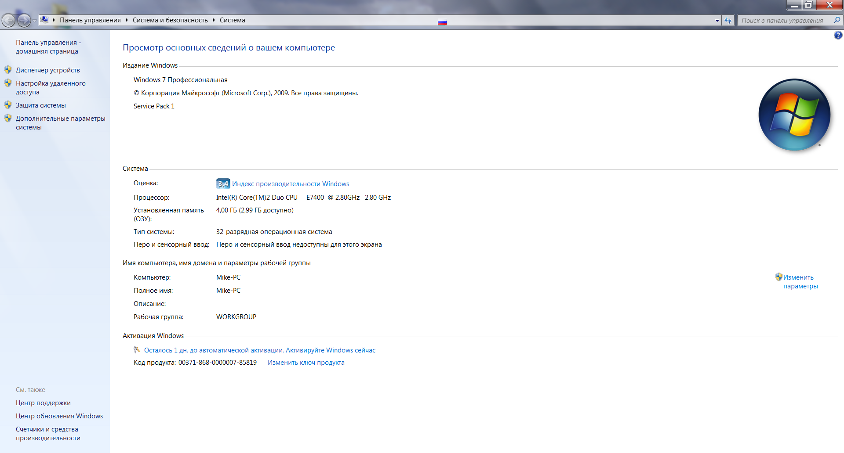
Task: Open 'Диспетчер устройств' from the sidebar
Action: (x=48, y=70)
